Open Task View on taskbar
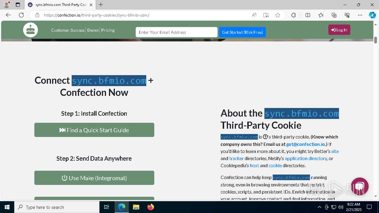Screen dimensions: 379x213 click(107, 207)
